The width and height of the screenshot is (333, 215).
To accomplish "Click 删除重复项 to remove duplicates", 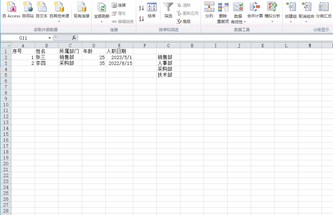I will click(x=223, y=11).
